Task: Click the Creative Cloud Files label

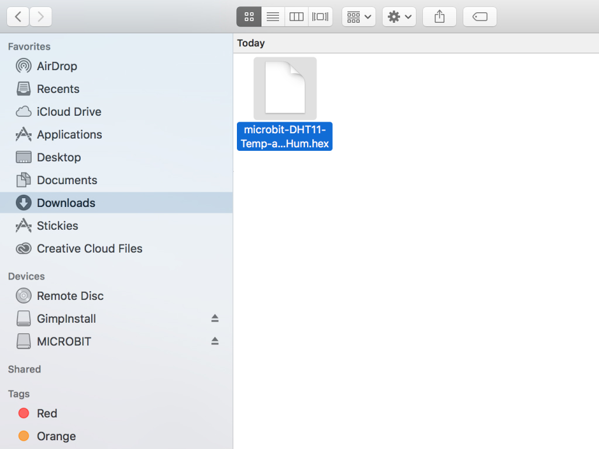Action: 89,248
